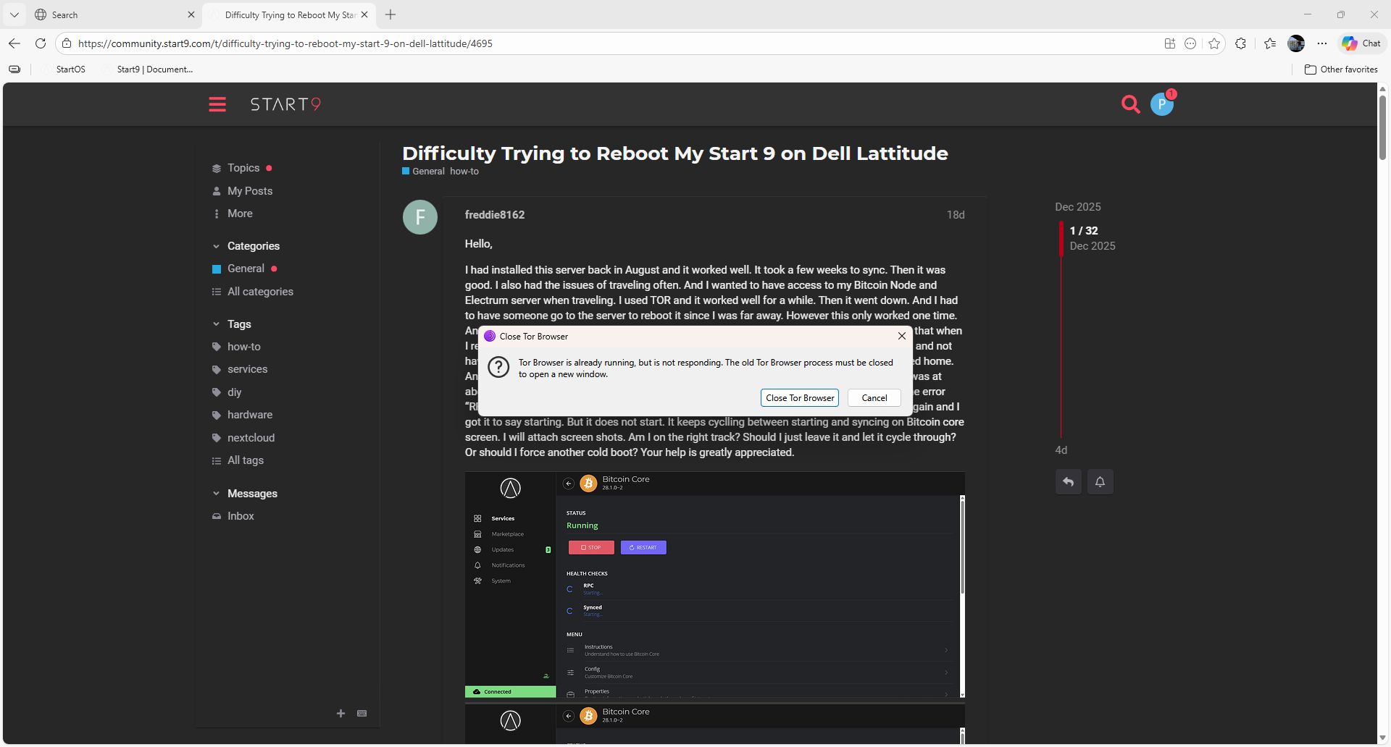
Task: Click Cancel in the Tor dialog
Action: pyautogui.click(x=874, y=398)
